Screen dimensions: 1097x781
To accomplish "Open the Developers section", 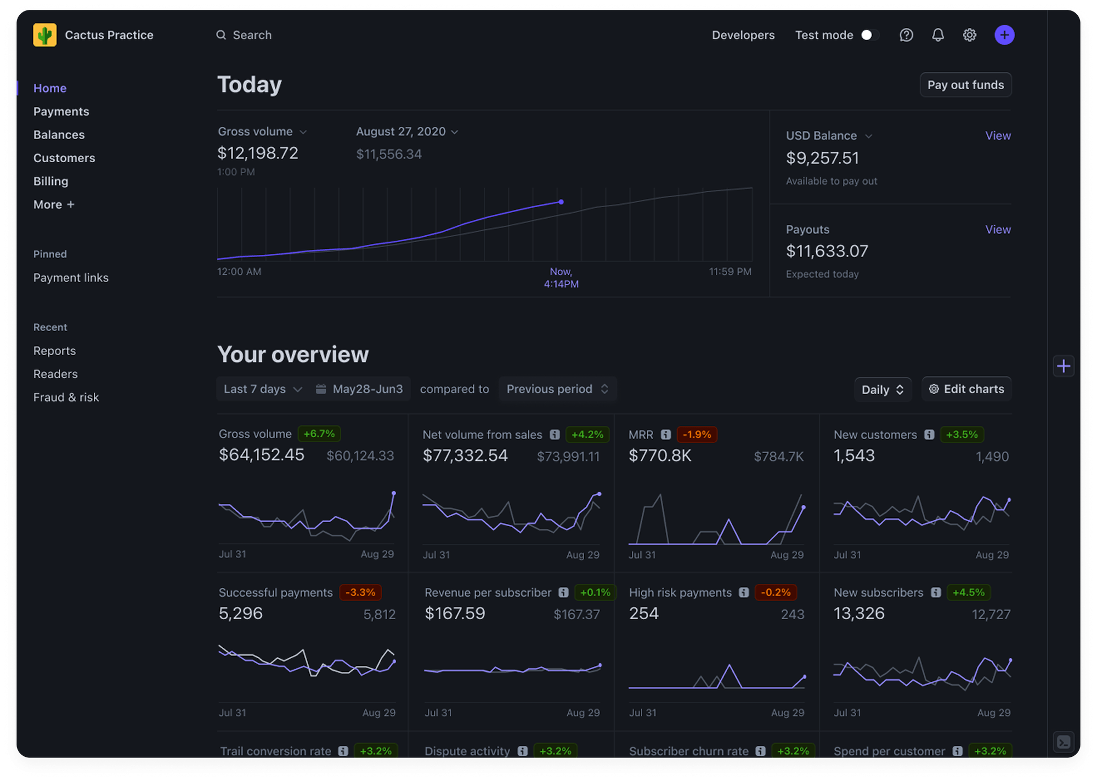I will pyautogui.click(x=743, y=35).
